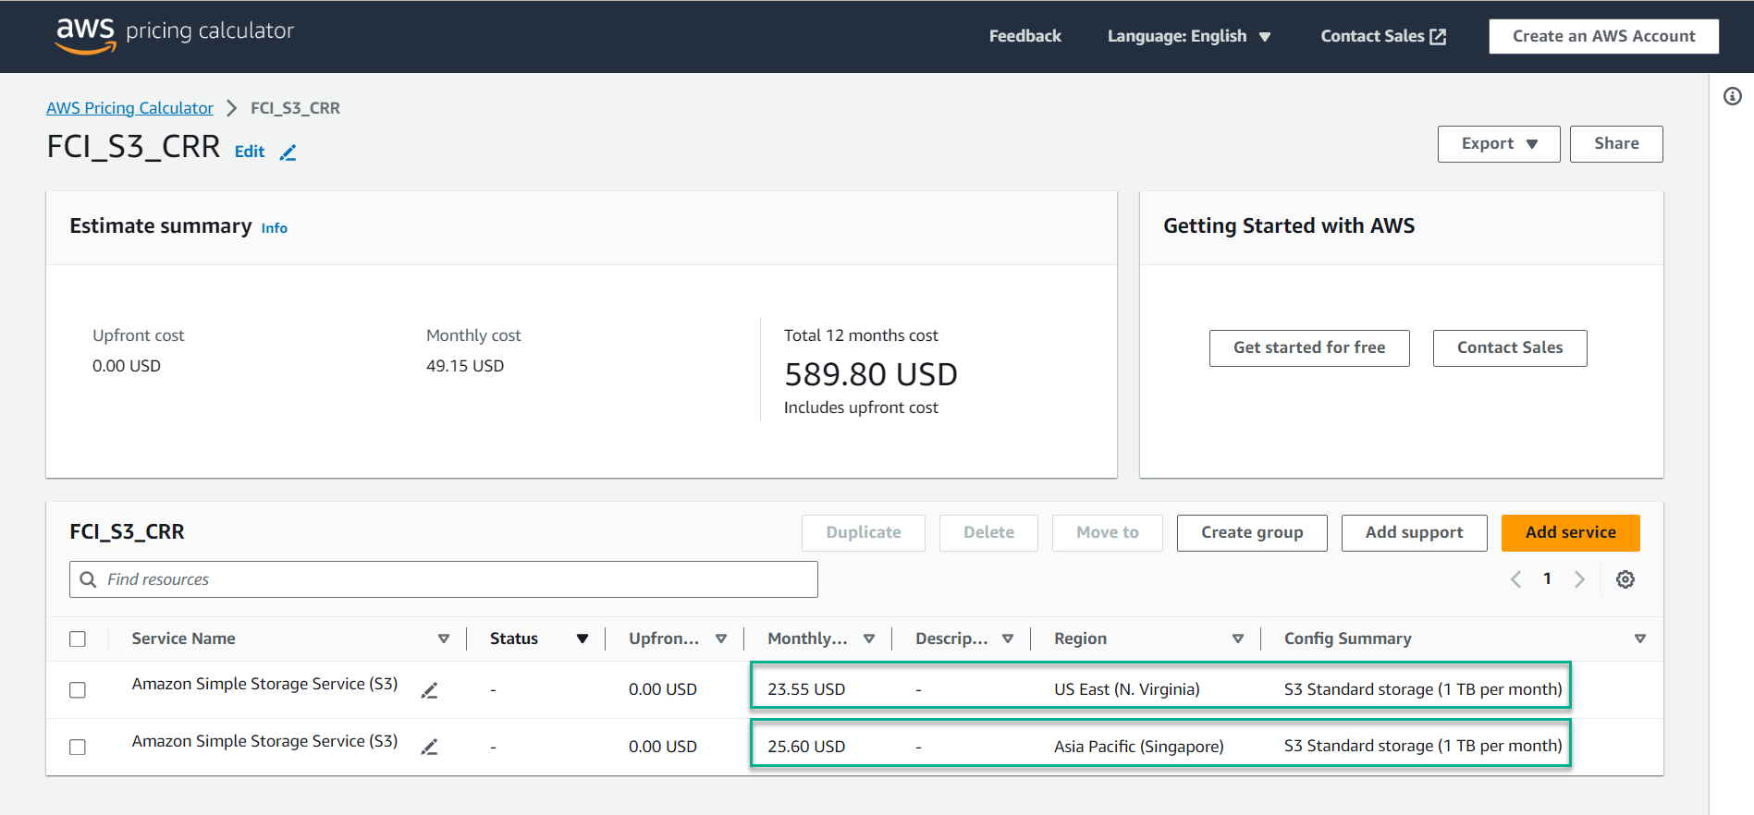Focus the Find resources search field
Image resolution: width=1754 pixels, height=815 pixels.
(x=444, y=579)
